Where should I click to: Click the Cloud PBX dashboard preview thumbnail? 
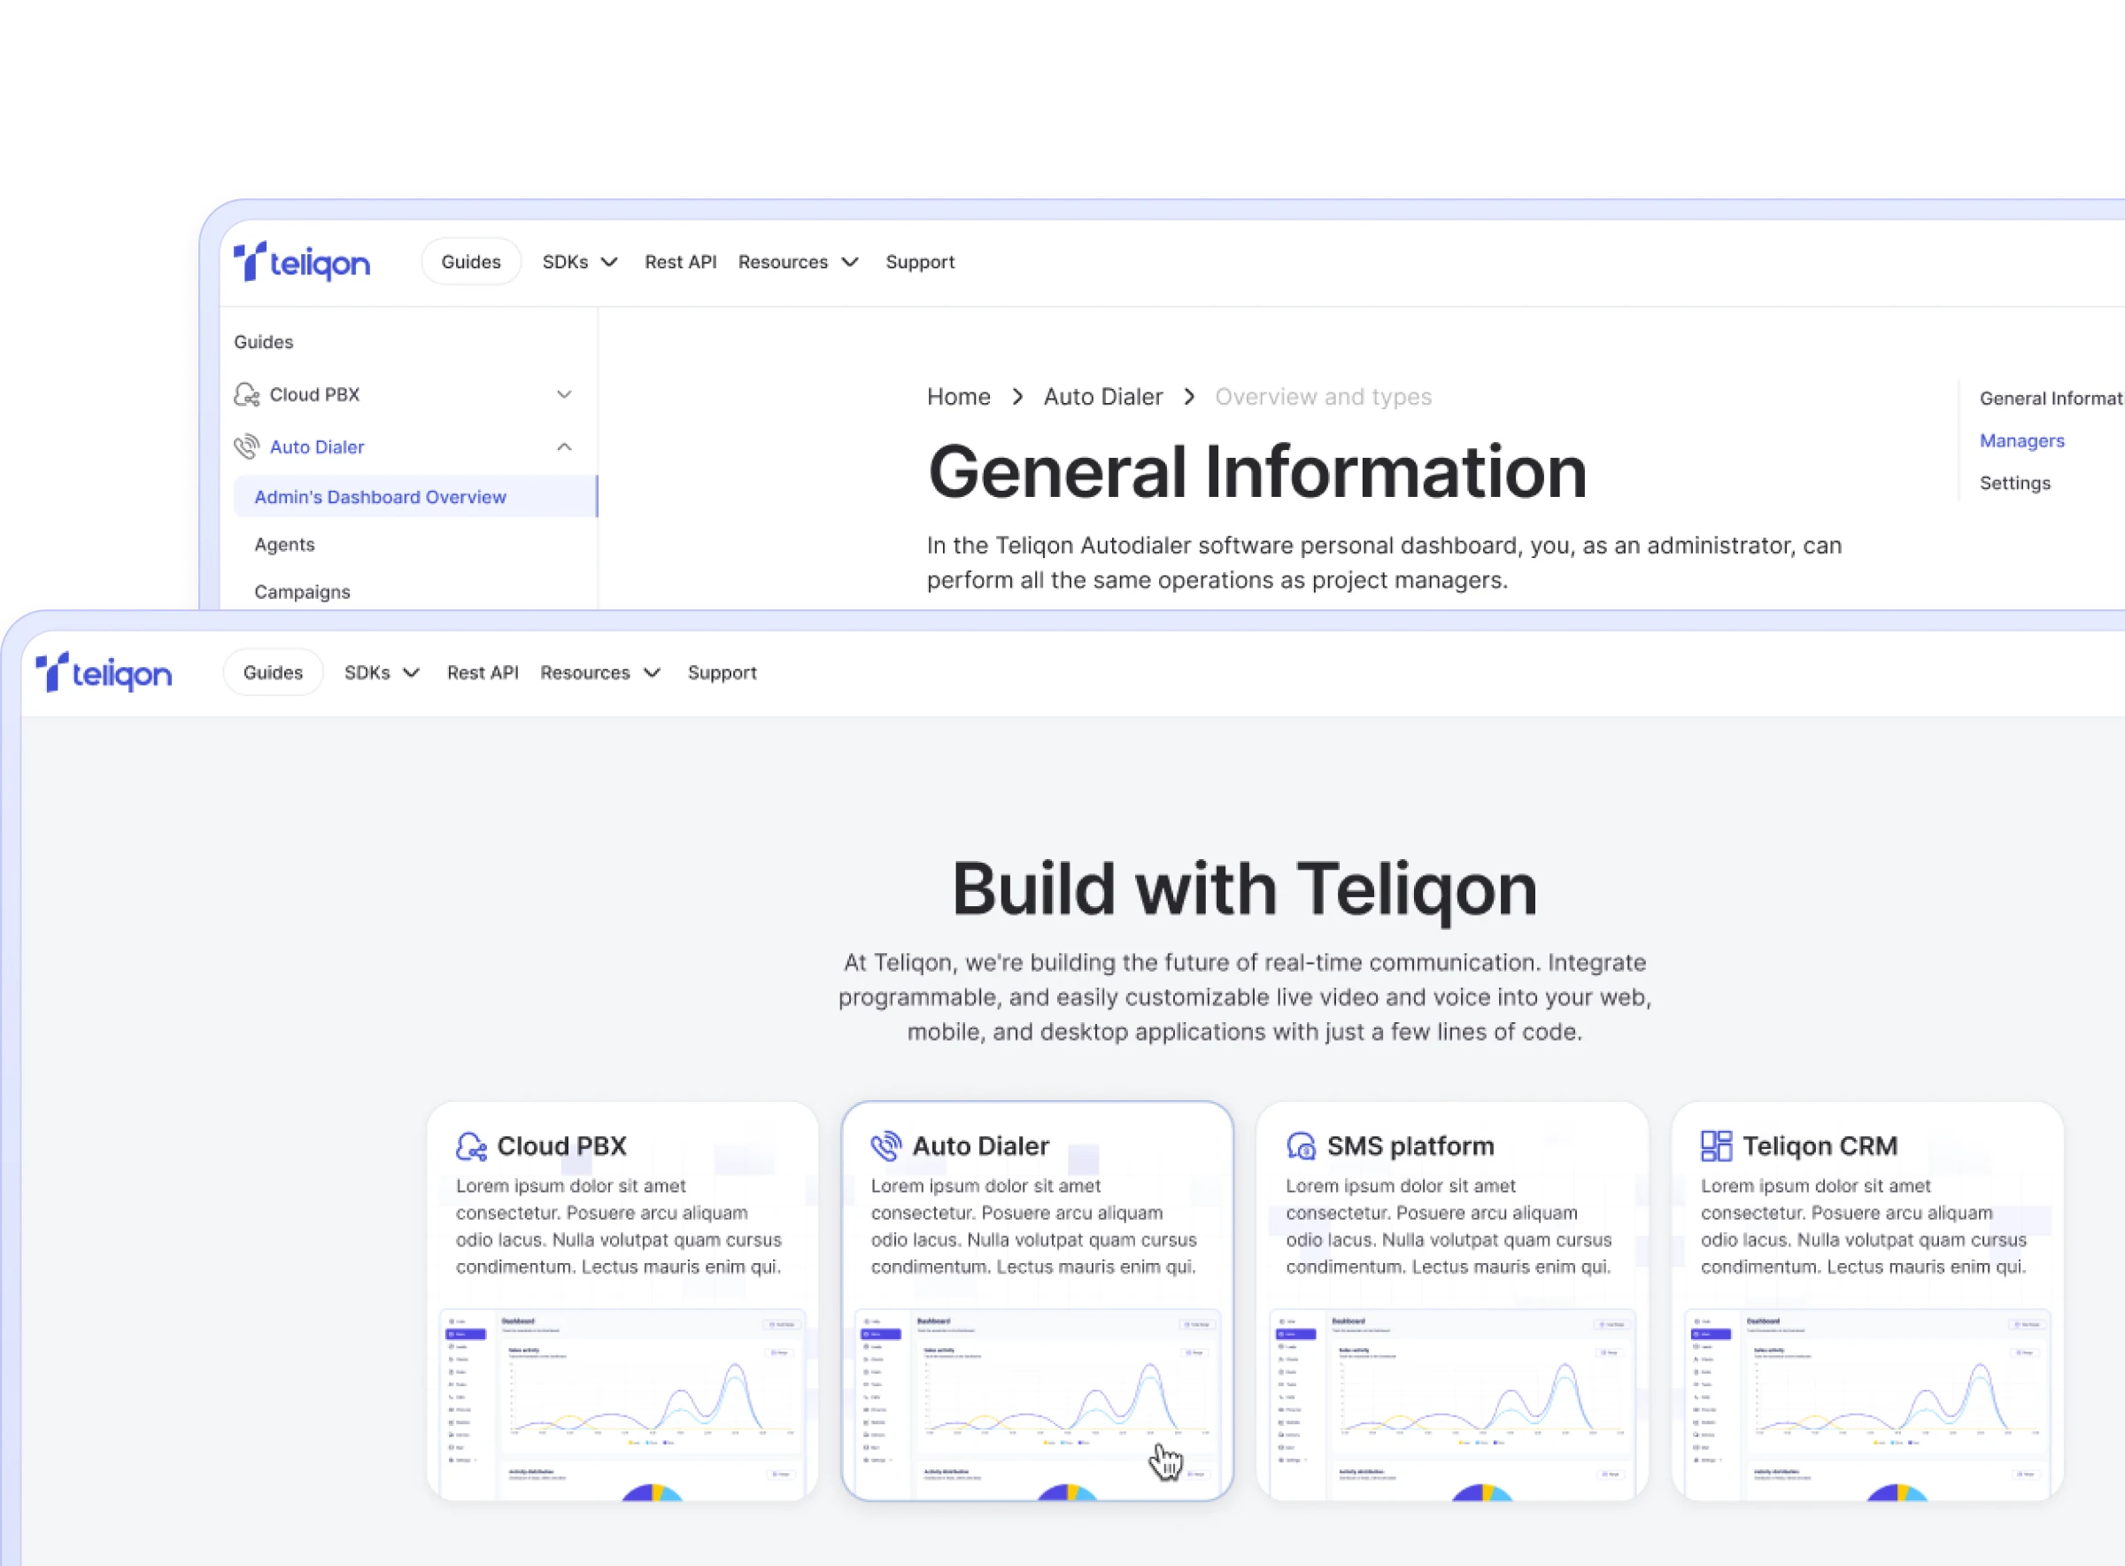click(x=622, y=1405)
